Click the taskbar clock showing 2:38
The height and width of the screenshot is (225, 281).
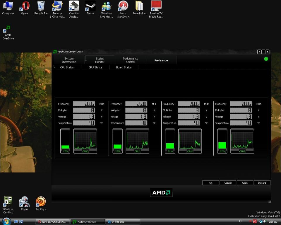point(273,221)
